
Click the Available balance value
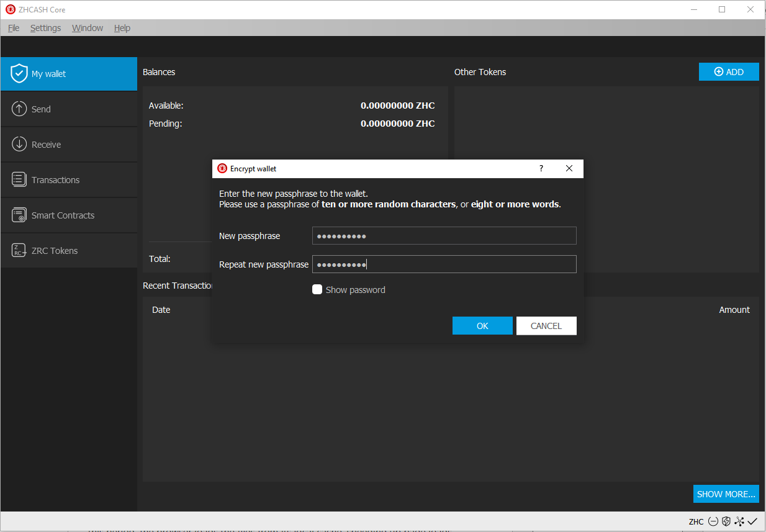coord(398,106)
